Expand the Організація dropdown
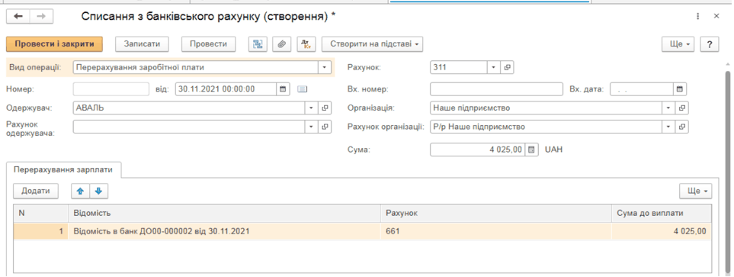Viewport: 734px width, 277px height. tap(669, 108)
